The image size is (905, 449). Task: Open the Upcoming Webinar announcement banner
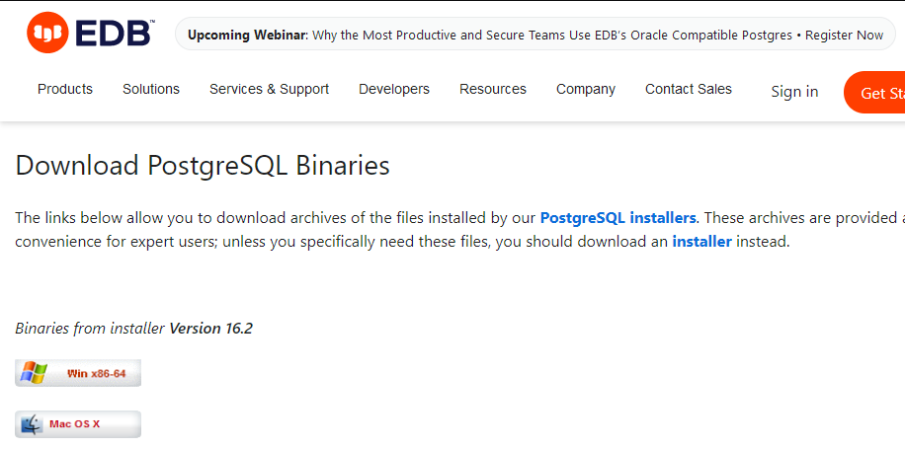[535, 36]
